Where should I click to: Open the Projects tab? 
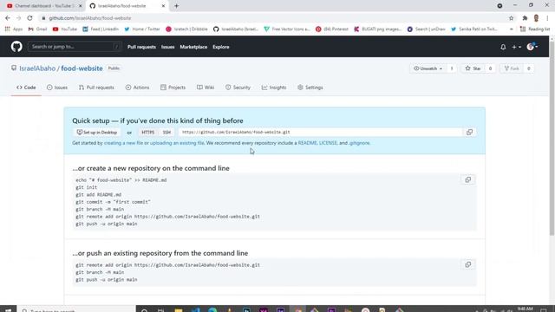173,88
